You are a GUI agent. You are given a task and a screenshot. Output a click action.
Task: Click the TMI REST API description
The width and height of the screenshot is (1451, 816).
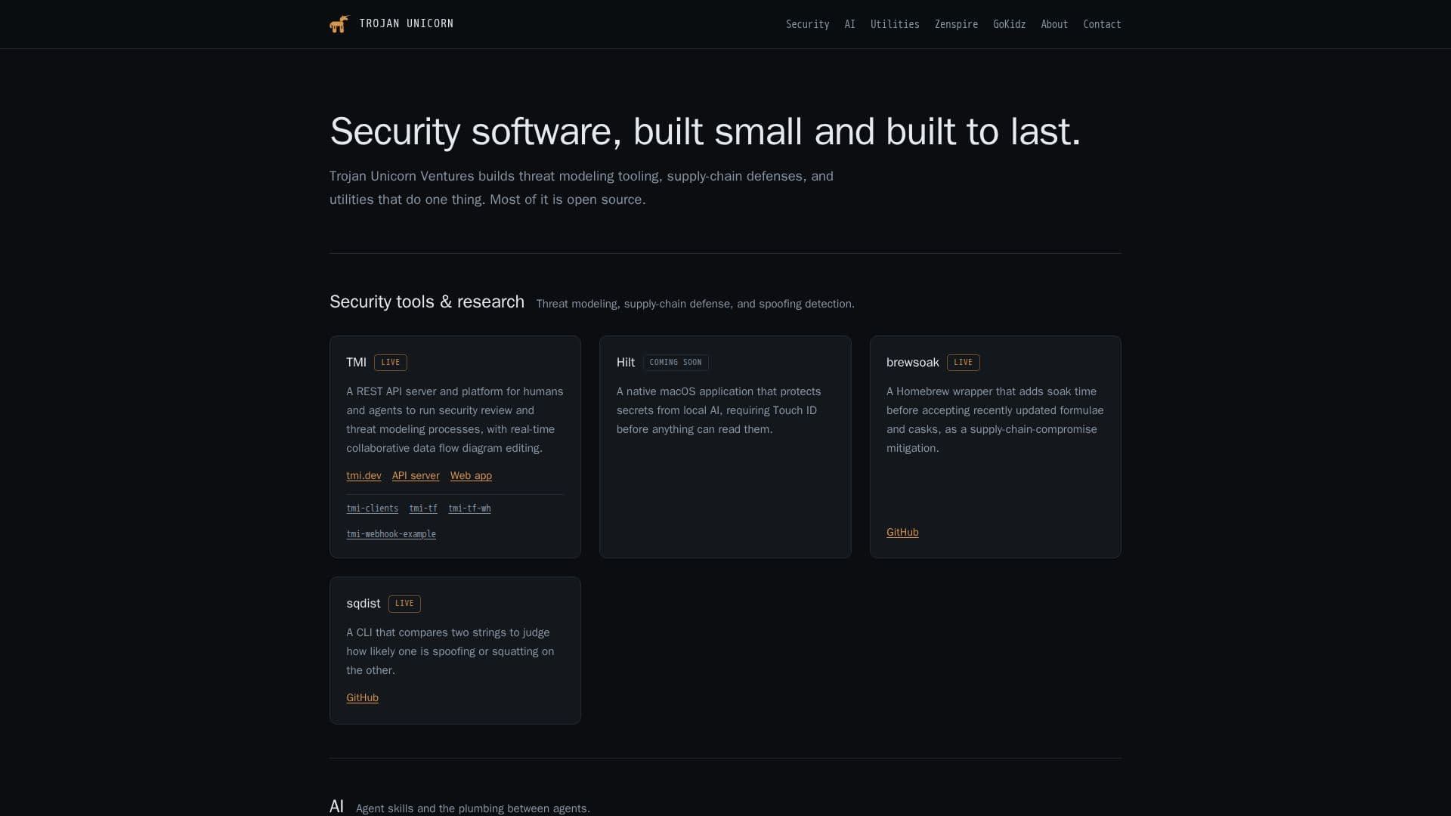(455, 419)
